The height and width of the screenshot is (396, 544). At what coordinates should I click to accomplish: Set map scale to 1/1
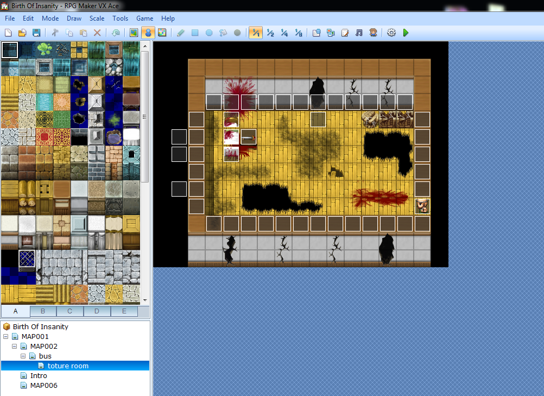click(256, 33)
